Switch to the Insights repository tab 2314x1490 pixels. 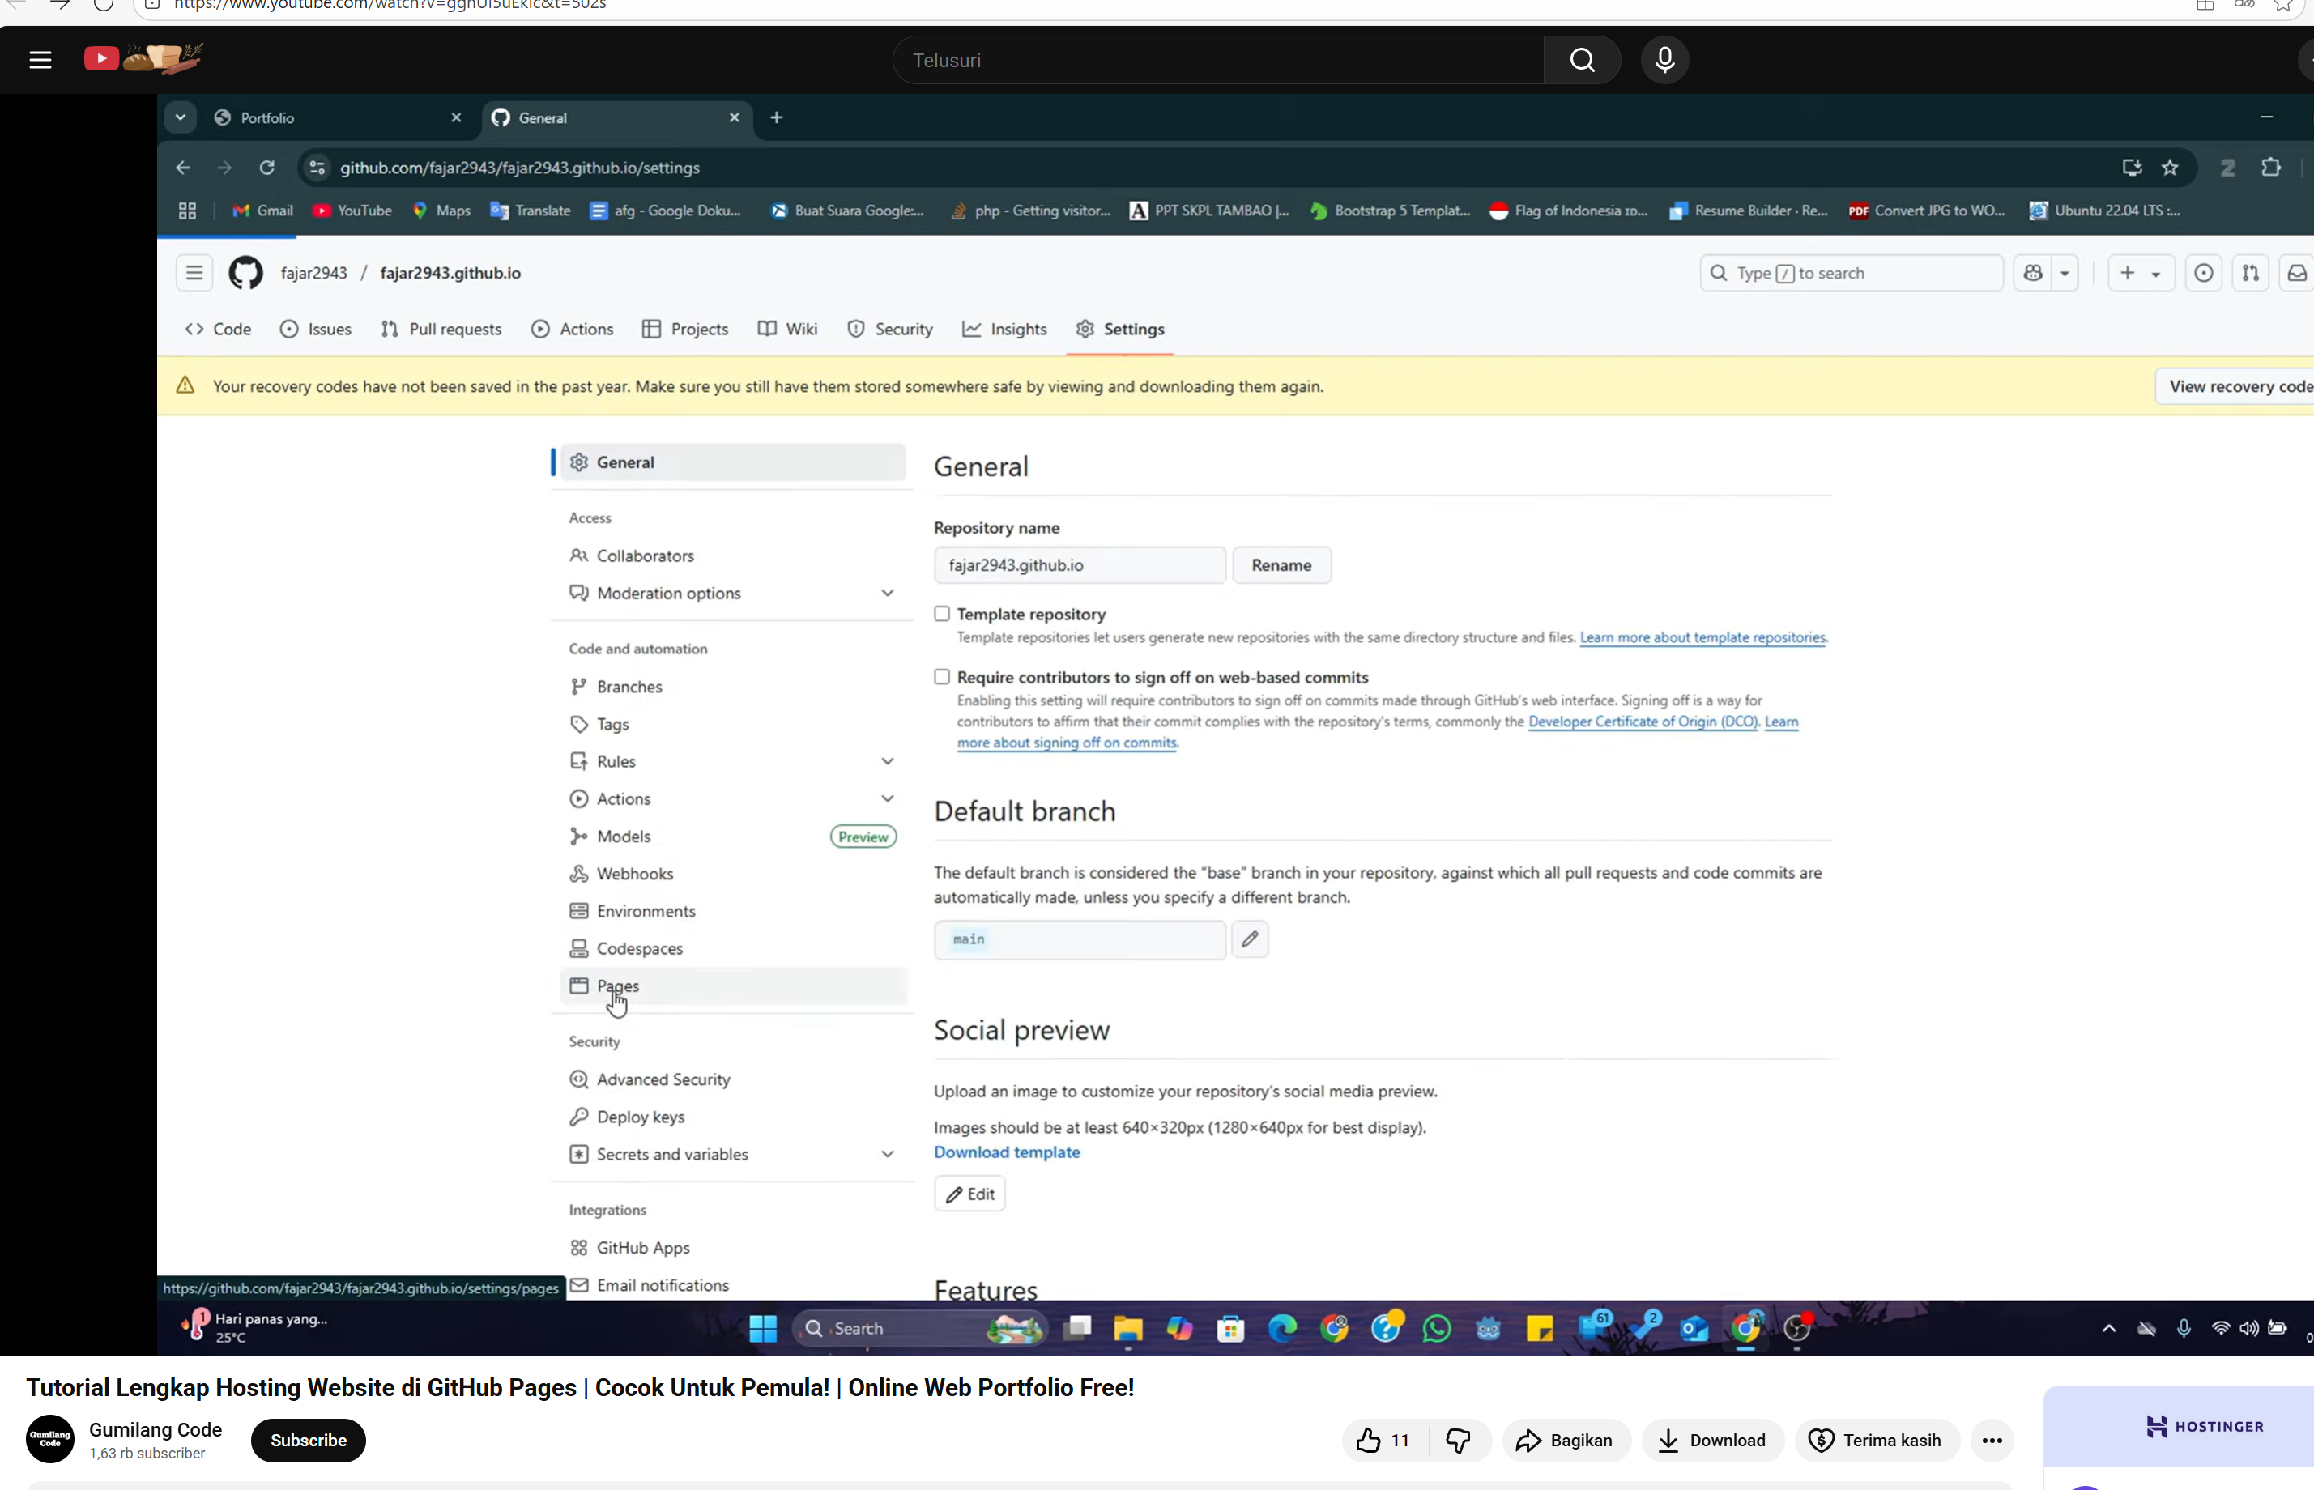click(x=1004, y=329)
